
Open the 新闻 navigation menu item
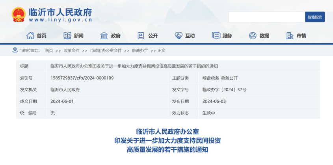[78, 36]
